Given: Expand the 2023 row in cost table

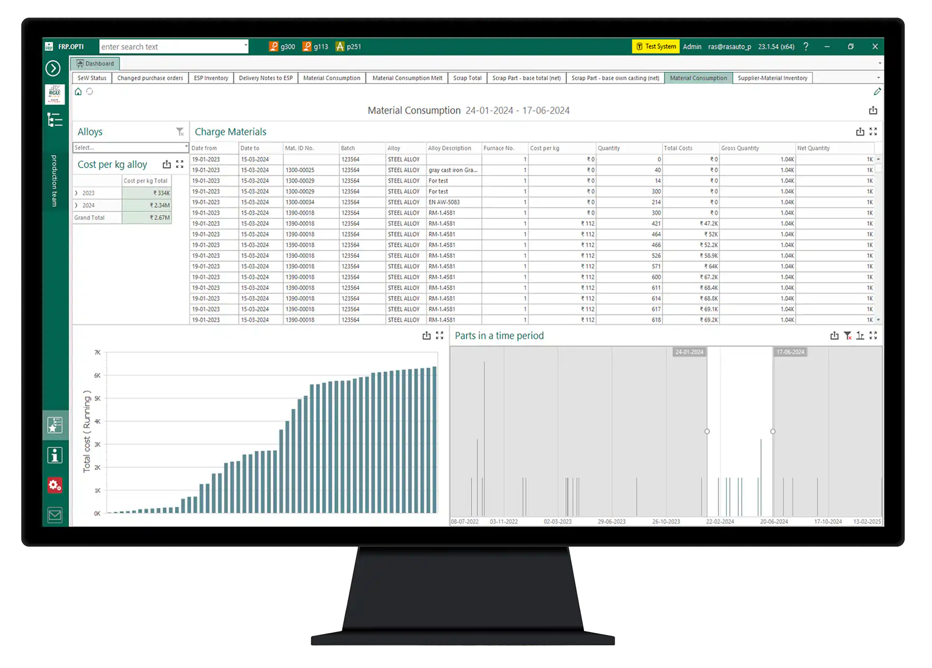Looking at the screenshot, I should point(77,193).
